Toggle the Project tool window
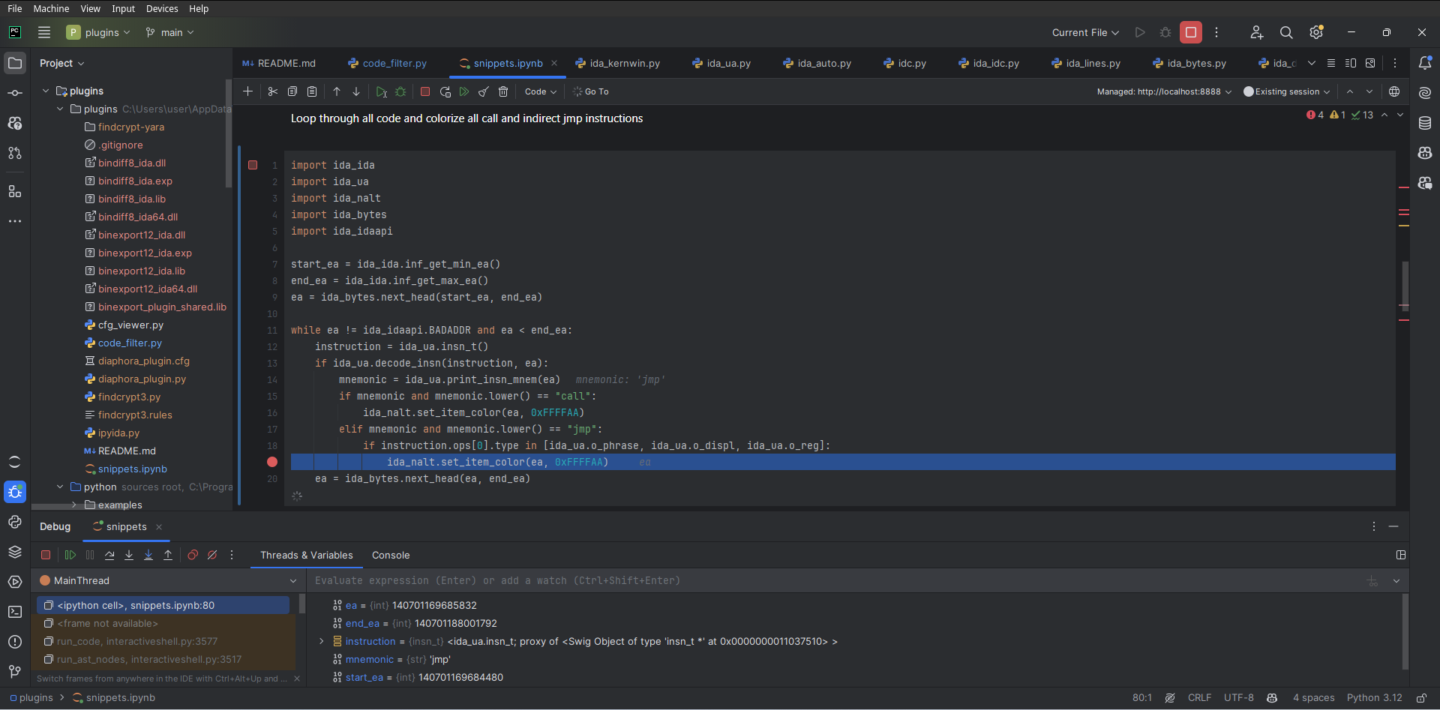Viewport: 1440px width, 710px height. tap(15, 63)
